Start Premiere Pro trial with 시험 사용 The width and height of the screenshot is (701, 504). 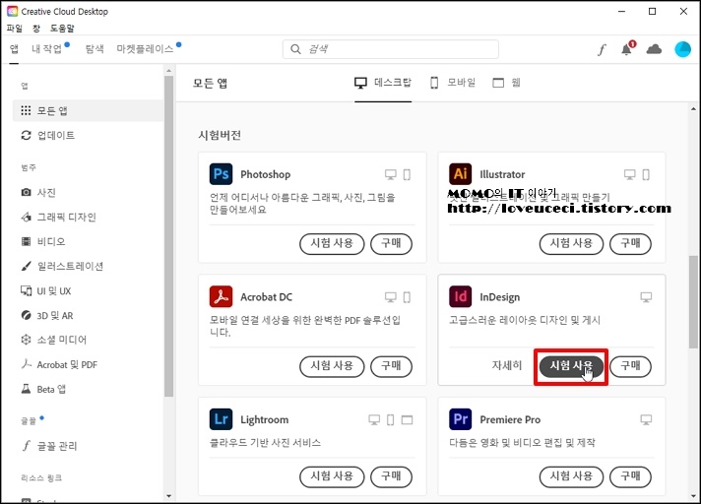tap(571, 476)
